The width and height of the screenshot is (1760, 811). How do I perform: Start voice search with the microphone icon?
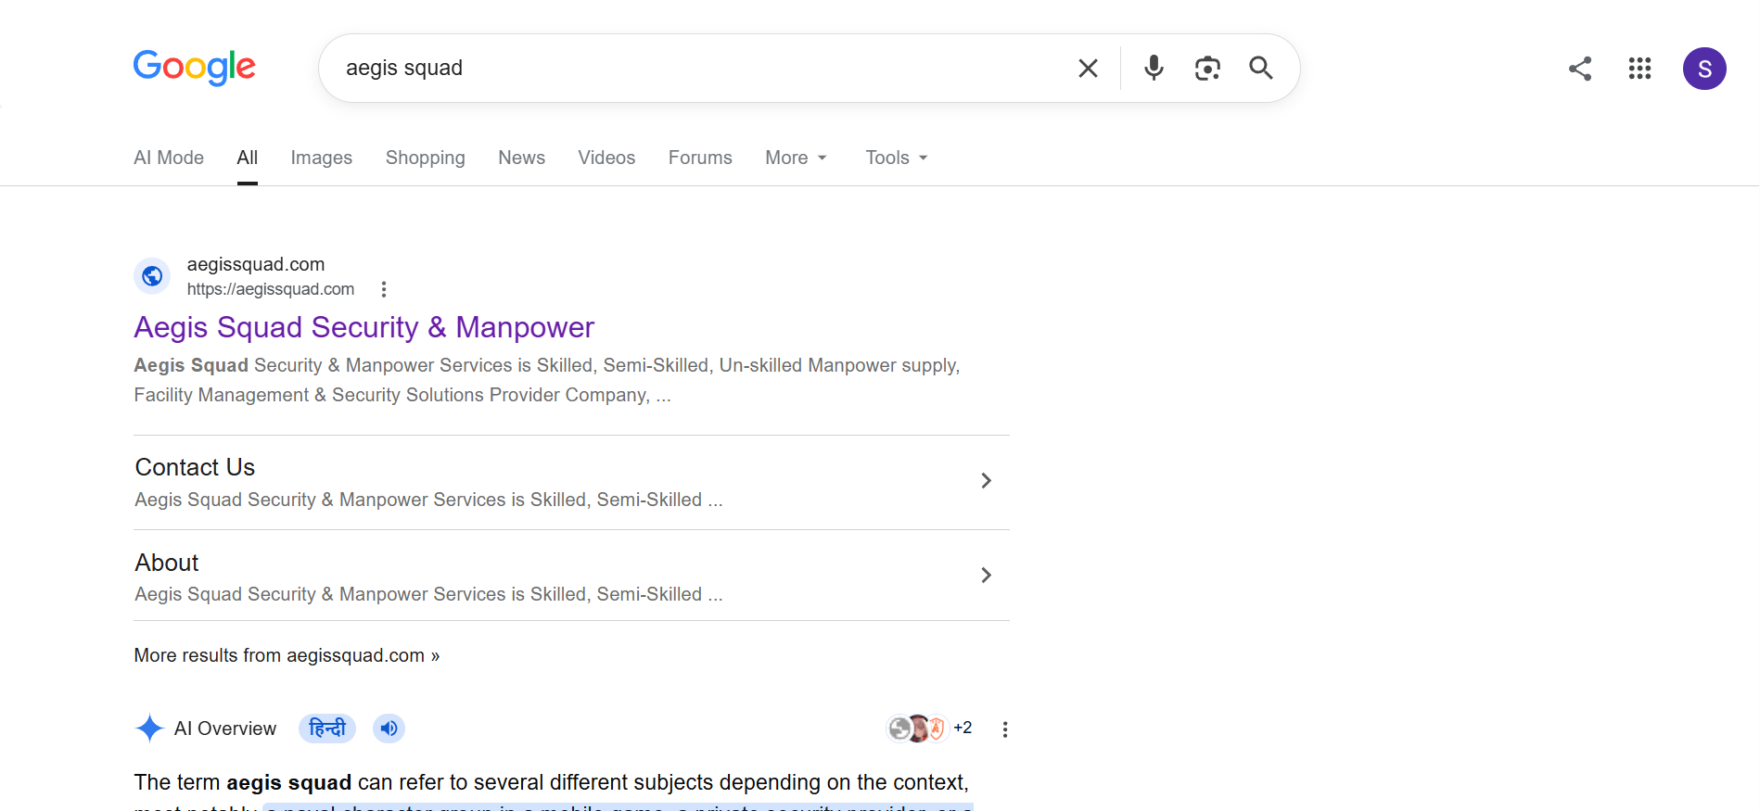coord(1154,68)
